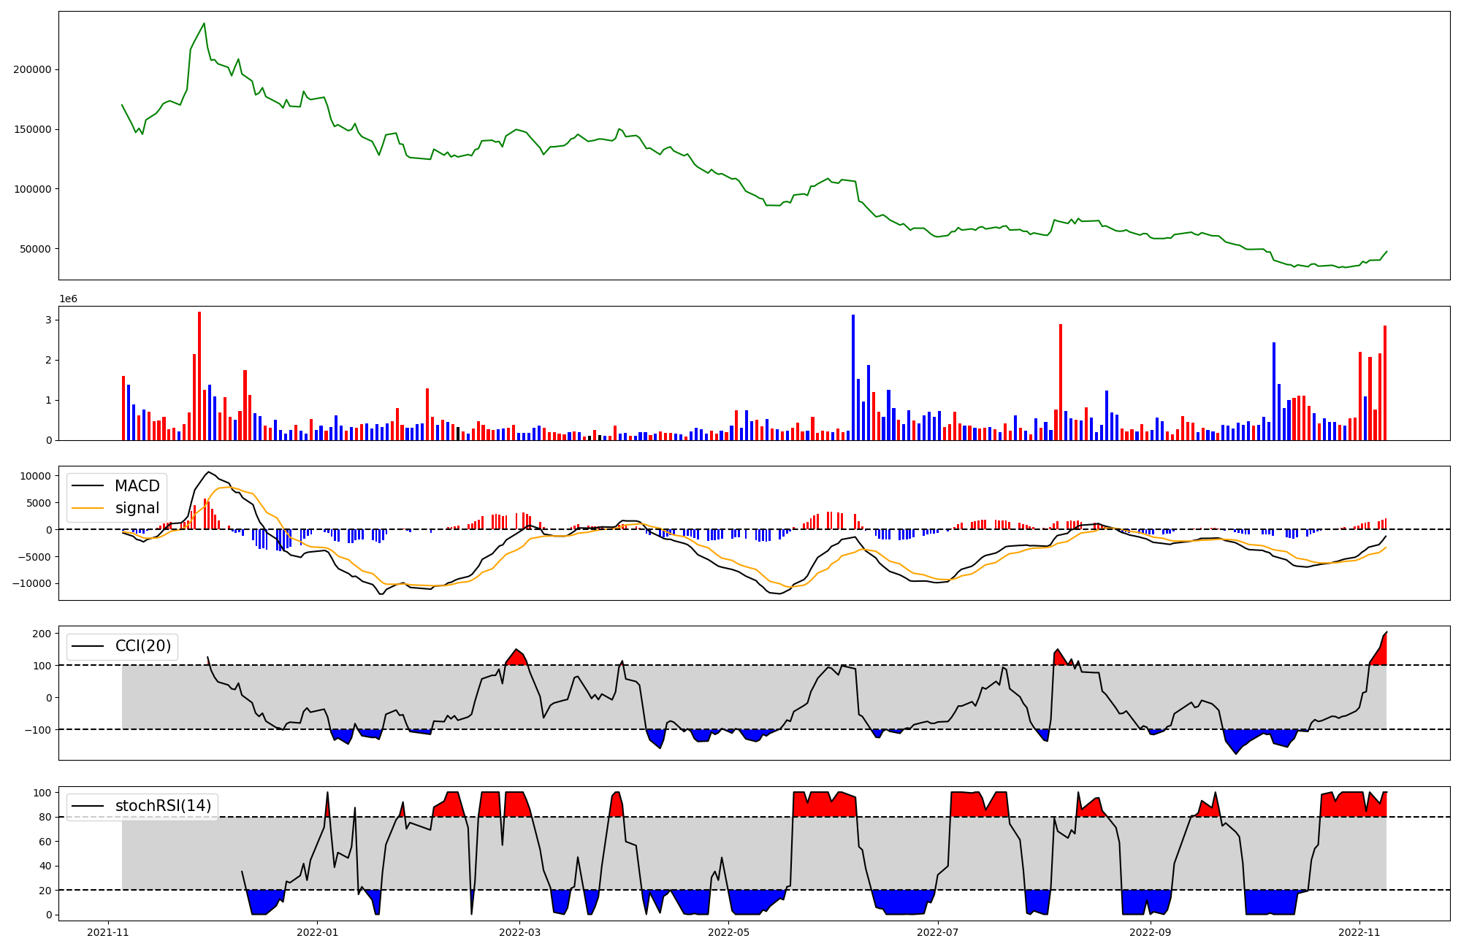Click the 10000 MACD axis tick label
1461x949 pixels.
pyautogui.click(x=34, y=476)
